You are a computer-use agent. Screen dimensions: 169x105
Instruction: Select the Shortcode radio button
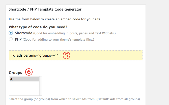(x=11, y=33)
